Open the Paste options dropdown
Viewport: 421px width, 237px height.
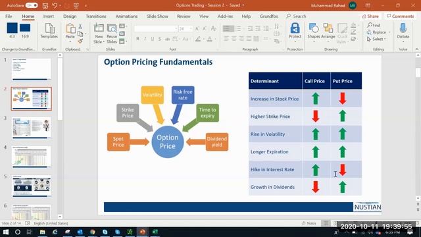[70, 41]
